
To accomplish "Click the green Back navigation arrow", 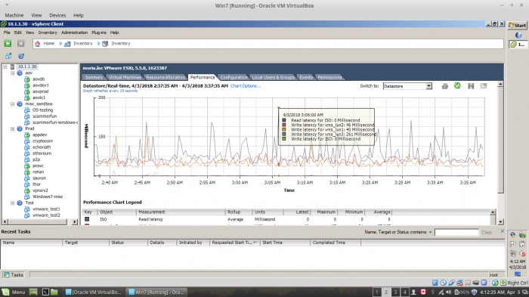I will [8, 43].
